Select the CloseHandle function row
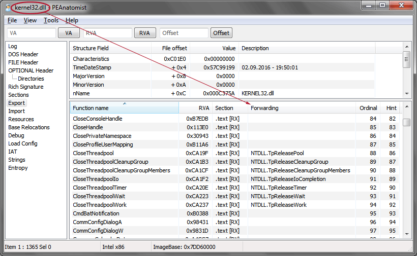The image size is (417, 256). coord(234,127)
